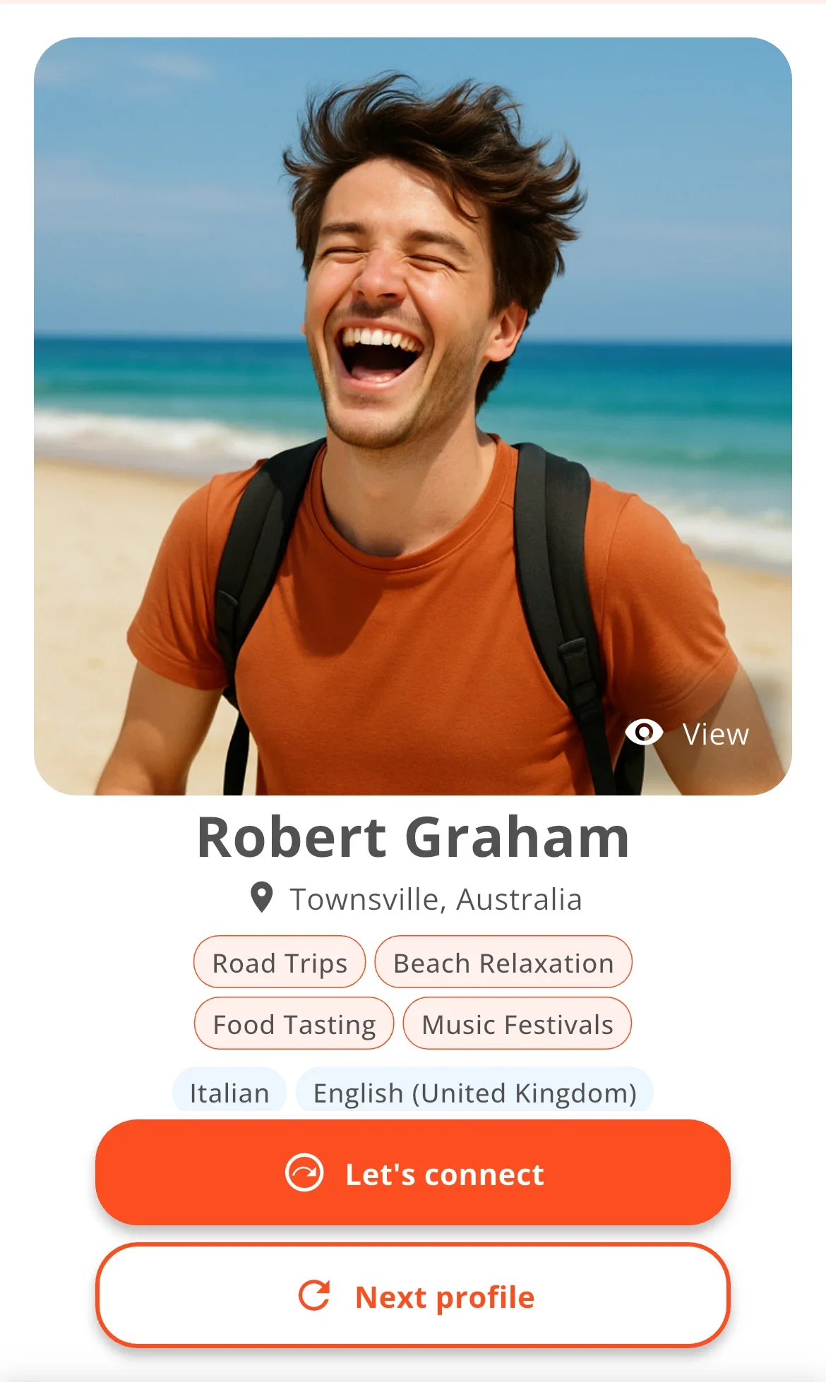Select the Food Tasting interest tag
Image resolution: width=826 pixels, height=1382 pixels.
pos(294,1024)
